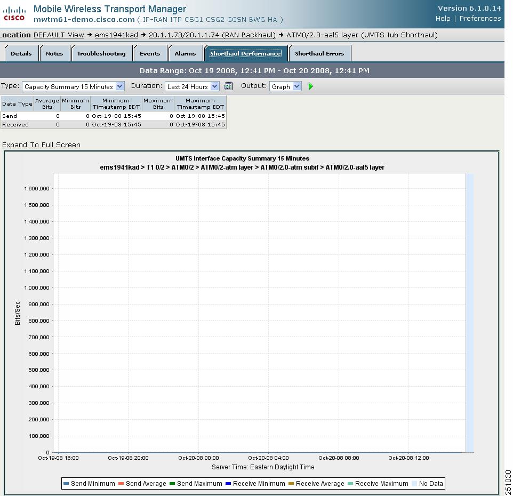Click the Maximum Bits column header
This screenshot has height=496, width=513.
point(158,103)
